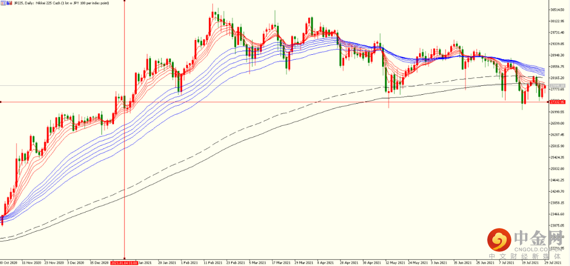
Task: Select the highlighted 2021.01.04 01:00 date label
Action: coord(124,262)
